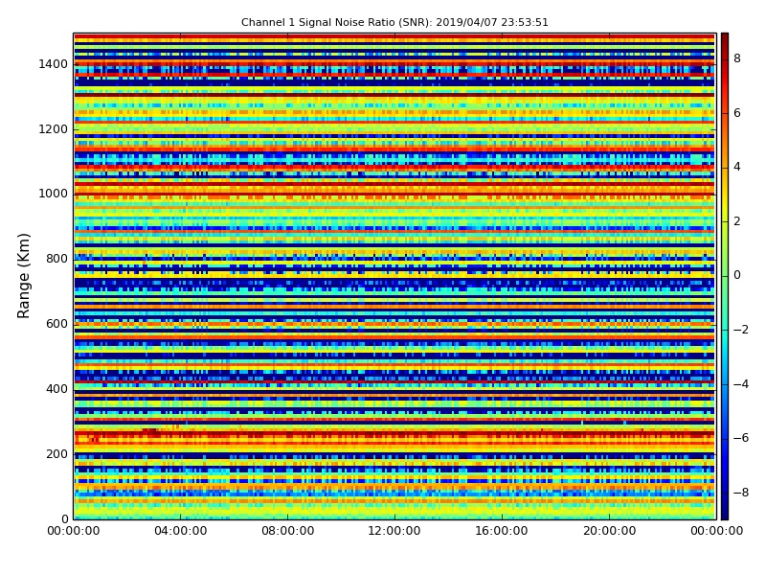Click the 04:00:00 time tick label

pyautogui.click(x=181, y=531)
